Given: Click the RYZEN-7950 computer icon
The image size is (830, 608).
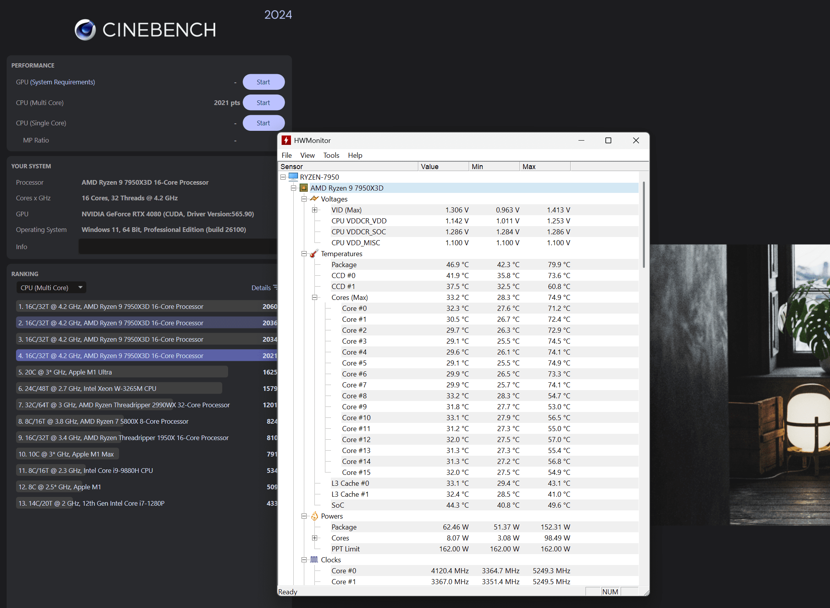Looking at the screenshot, I should [293, 177].
